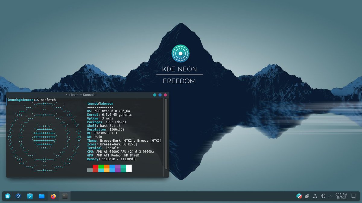Click the 'imundo@kdeneon' neofetch header
Screen dimensions: 362x203
(100, 103)
